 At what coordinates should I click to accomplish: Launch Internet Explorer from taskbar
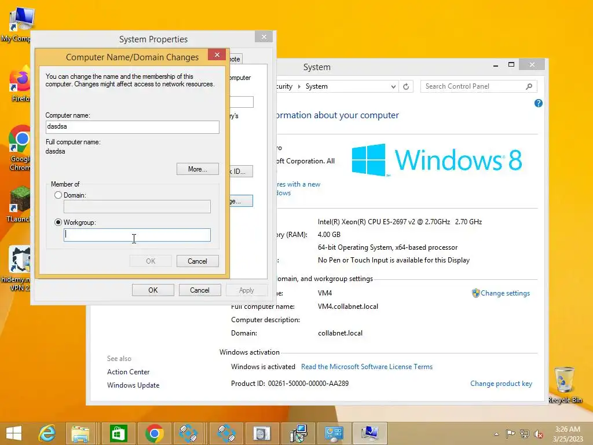(47, 433)
